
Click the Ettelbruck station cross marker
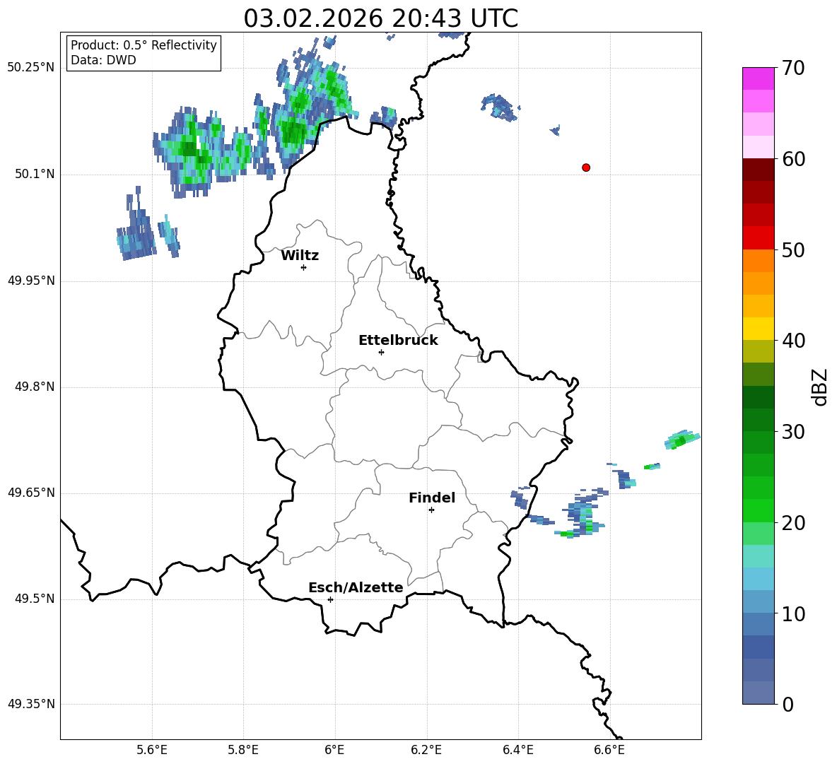[381, 352]
